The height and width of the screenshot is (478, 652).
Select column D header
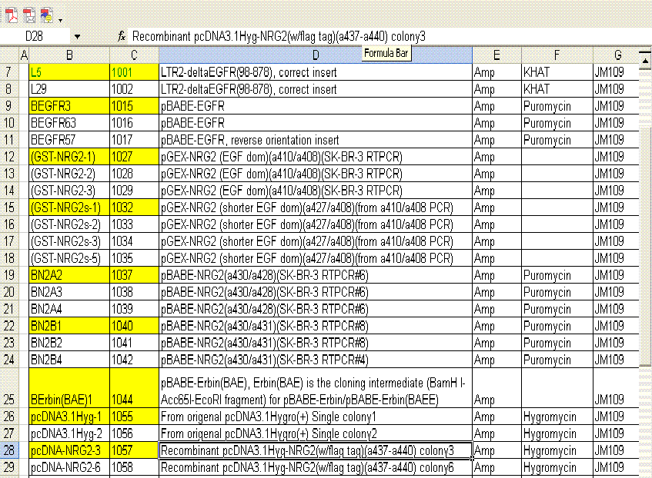[316, 55]
